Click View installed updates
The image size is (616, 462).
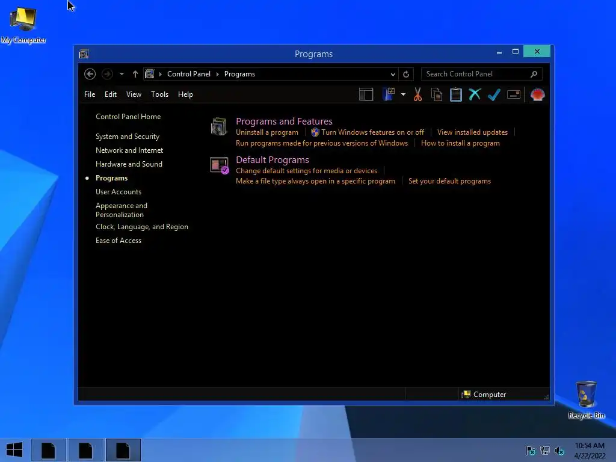472,132
